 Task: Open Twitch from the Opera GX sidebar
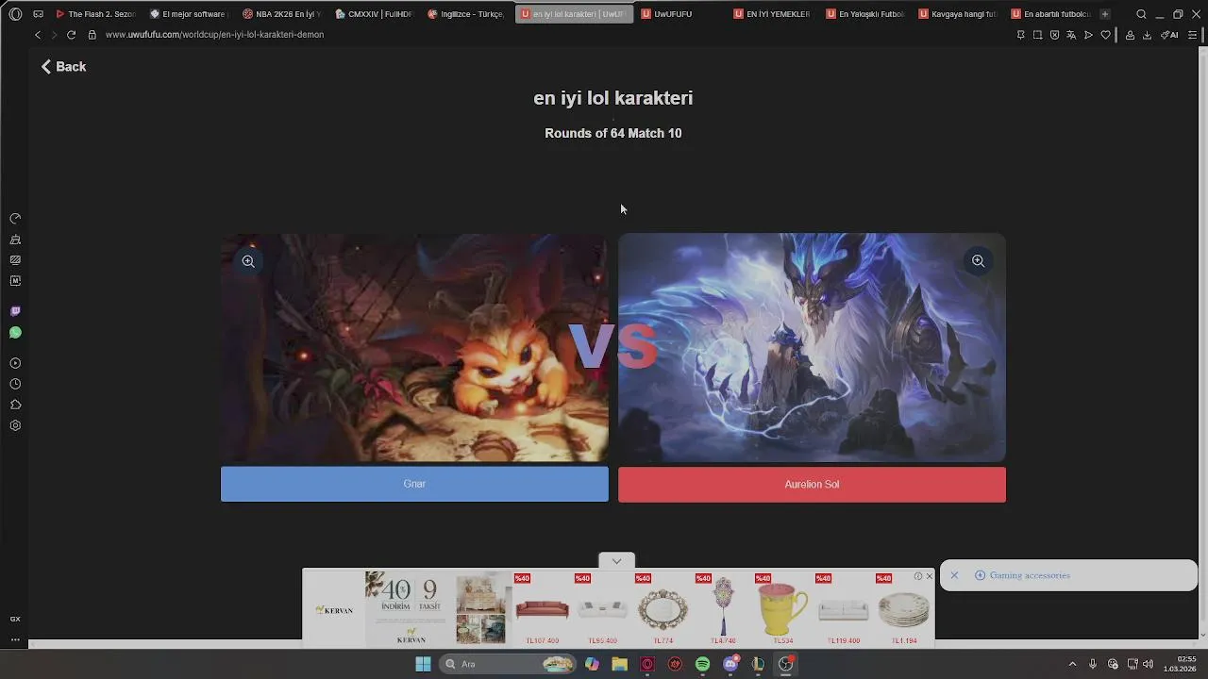(x=15, y=311)
